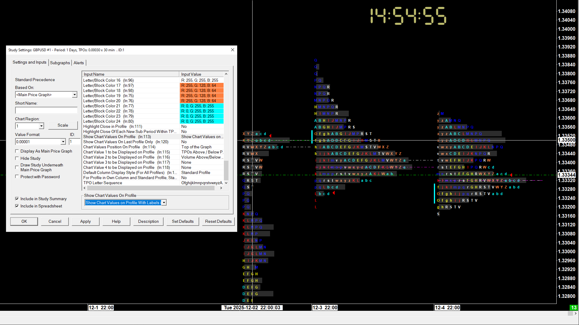
Task: Toggle Draw Study Underneath Main Price Graph
Action: tap(17, 167)
